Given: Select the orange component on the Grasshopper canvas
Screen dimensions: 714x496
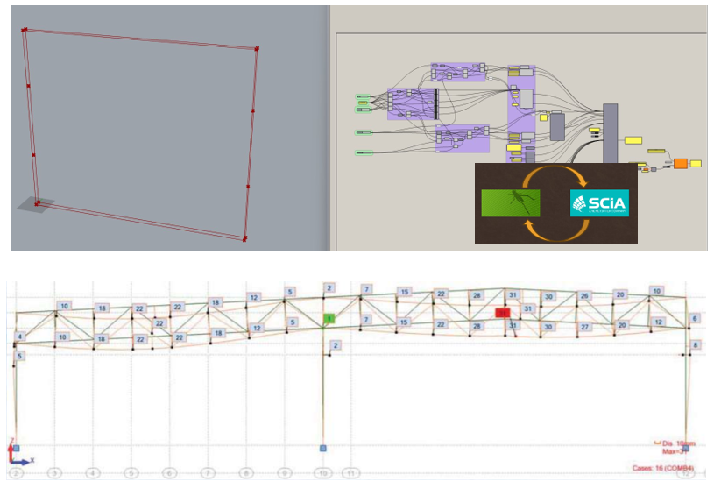Looking at the screenshot, I should click(x=680, y=165).
